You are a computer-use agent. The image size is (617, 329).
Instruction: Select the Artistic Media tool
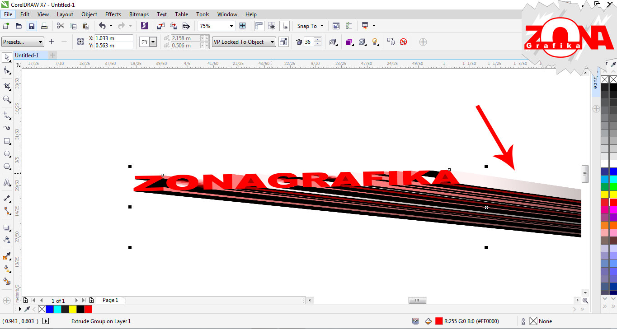(7, 128)
